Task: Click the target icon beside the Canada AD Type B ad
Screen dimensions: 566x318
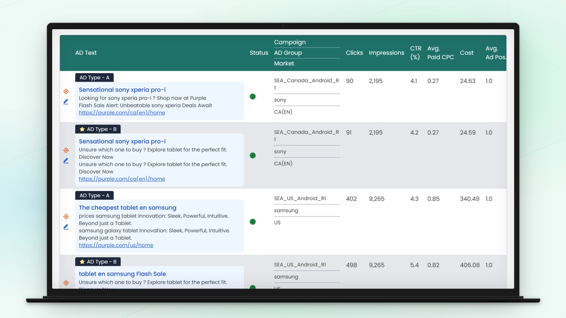Action: [x=66, y=150]
